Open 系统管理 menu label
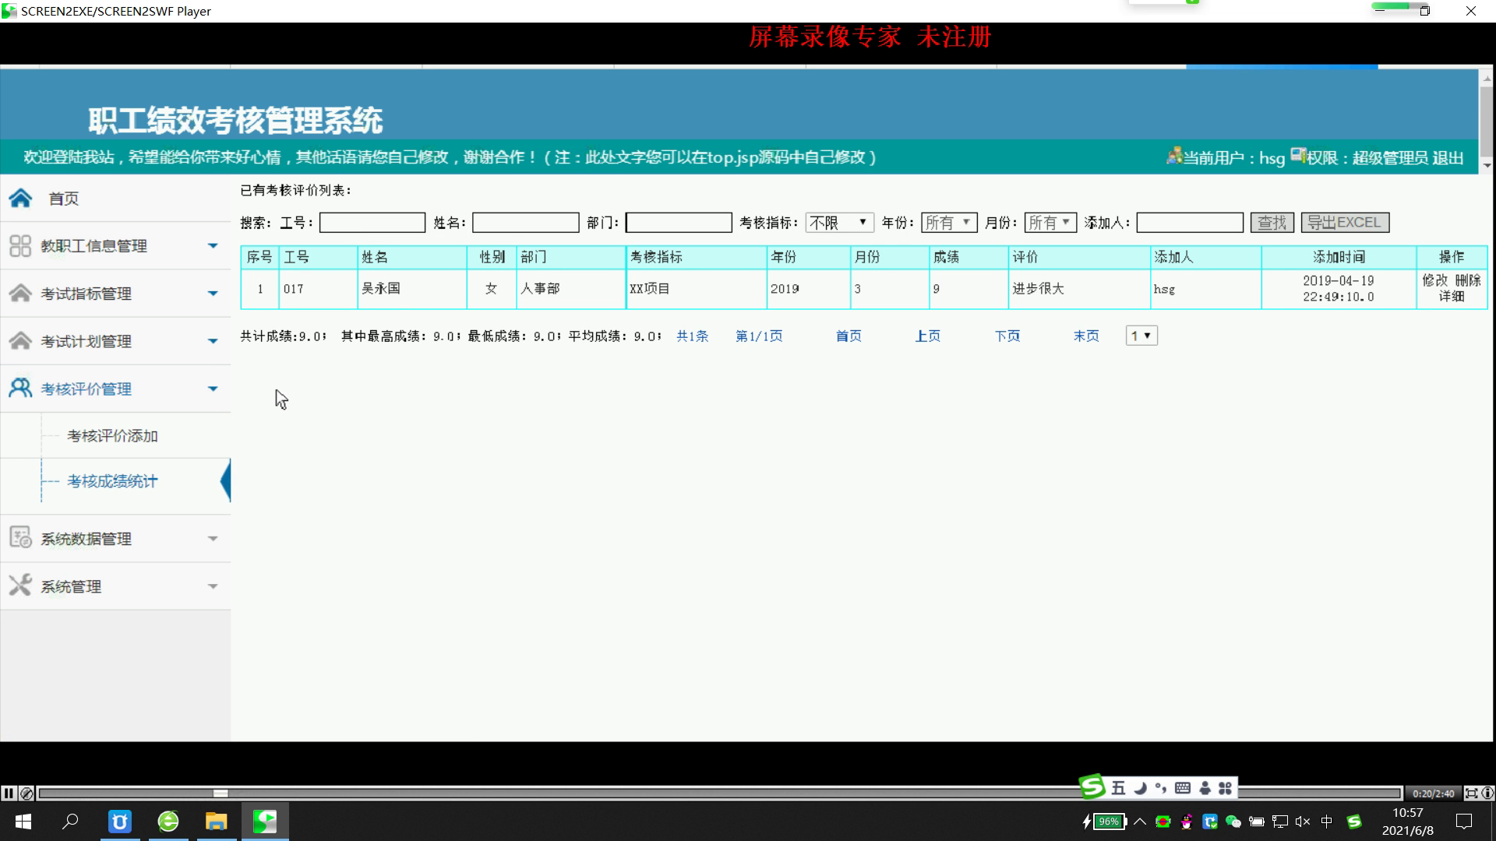1496x841 pixels. point(71,586)
